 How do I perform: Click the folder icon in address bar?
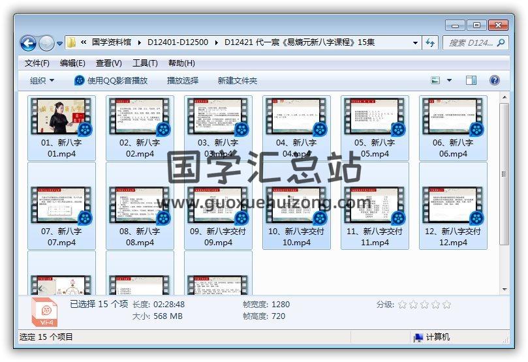coord(71,42)
